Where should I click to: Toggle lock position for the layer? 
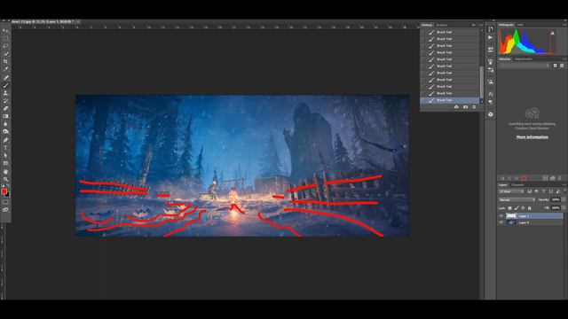[523, 208]
